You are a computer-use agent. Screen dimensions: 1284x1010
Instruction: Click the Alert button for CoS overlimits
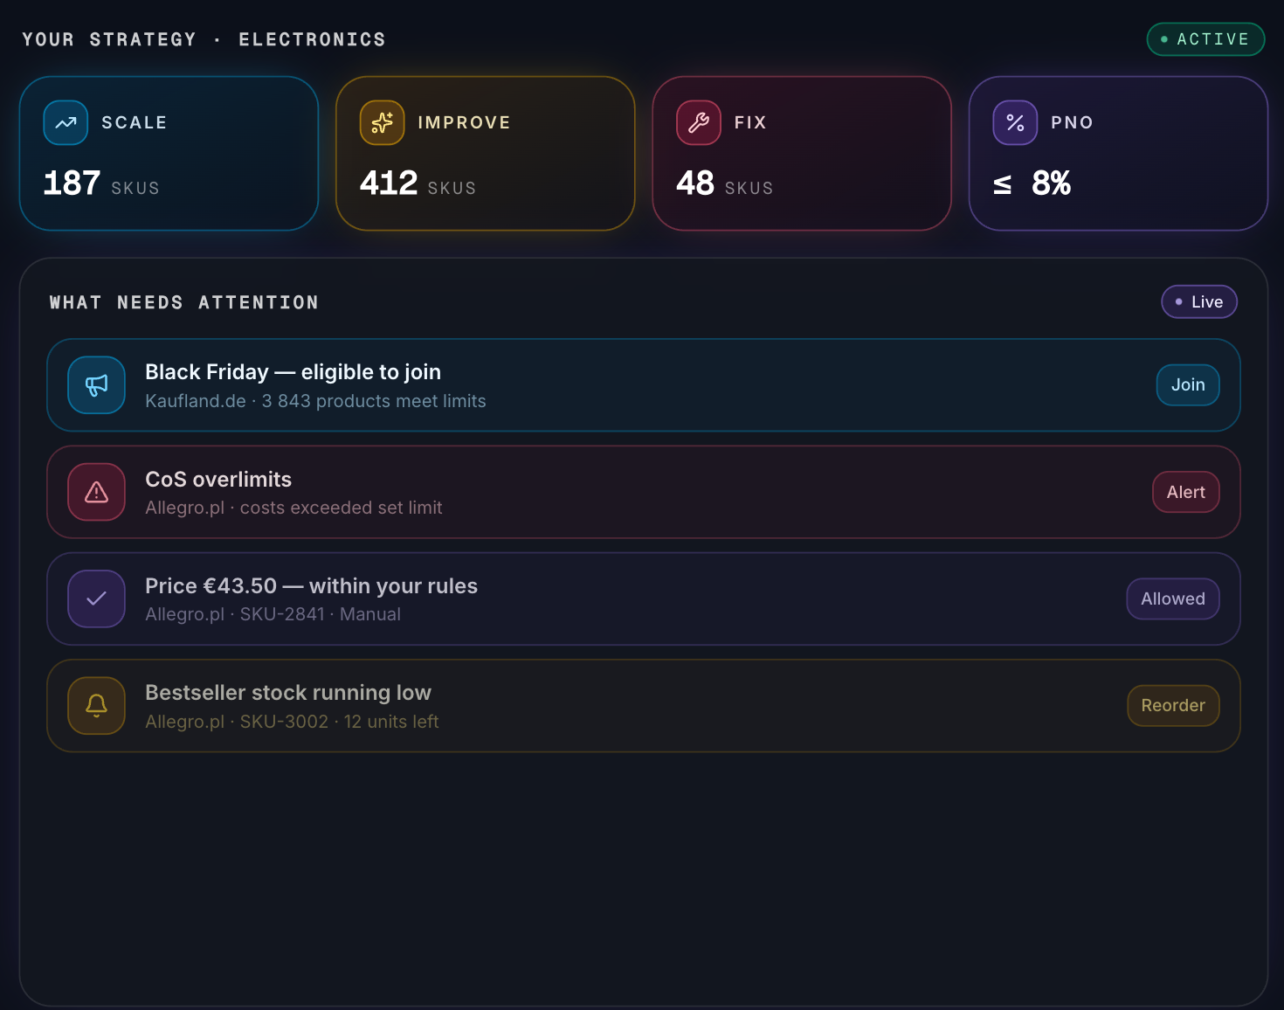(1185, 492)
